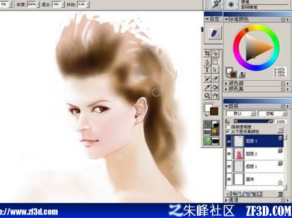The height and width of the screenshot is (218, 292).
Task: Select the Crop tool in toolbox
Action: pos(207,53)
